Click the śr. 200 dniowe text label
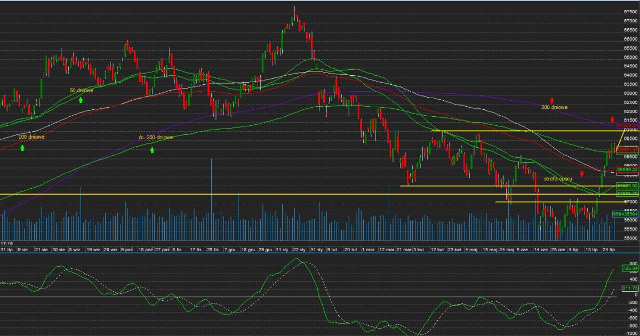This screenshot has width=640, height=336. coord(156,137)
